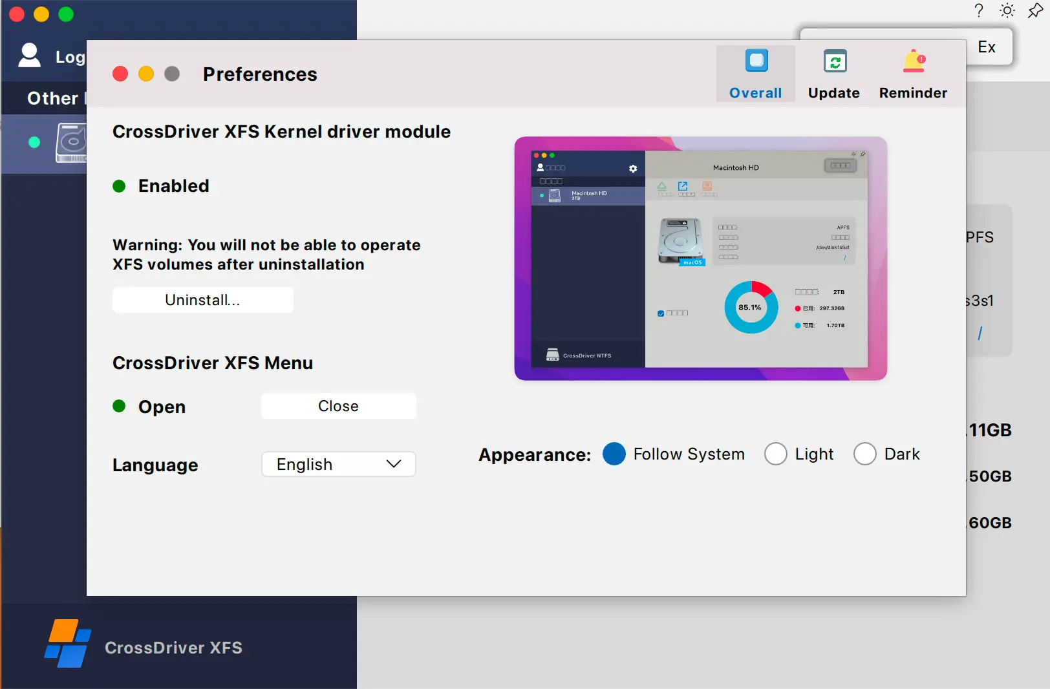Switch to the Overall preferences tab
The image size is (1050, 689).
[755, 74]
